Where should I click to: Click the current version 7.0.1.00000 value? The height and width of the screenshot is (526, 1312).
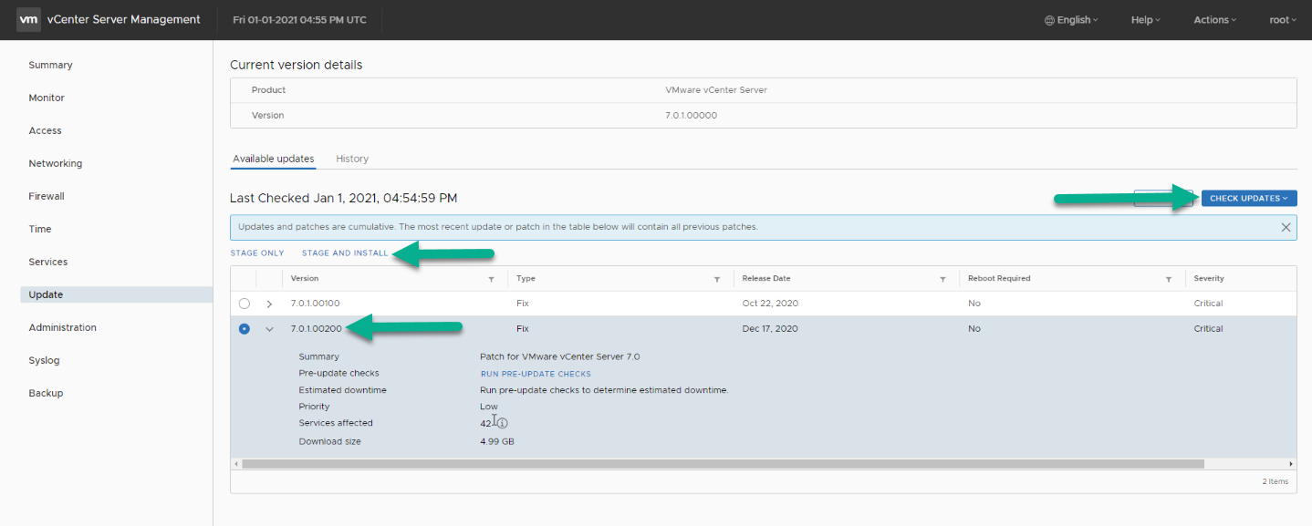point(692,116)
